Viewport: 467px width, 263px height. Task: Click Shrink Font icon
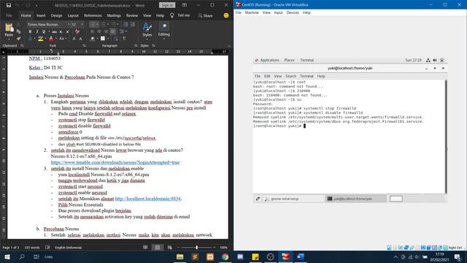tap(81, 39)
